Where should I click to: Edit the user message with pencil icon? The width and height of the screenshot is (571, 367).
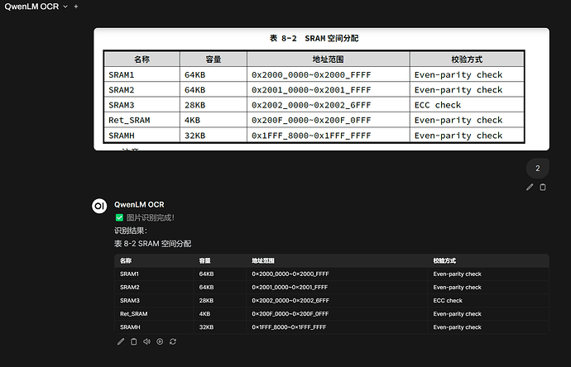[x=530, y=187]
